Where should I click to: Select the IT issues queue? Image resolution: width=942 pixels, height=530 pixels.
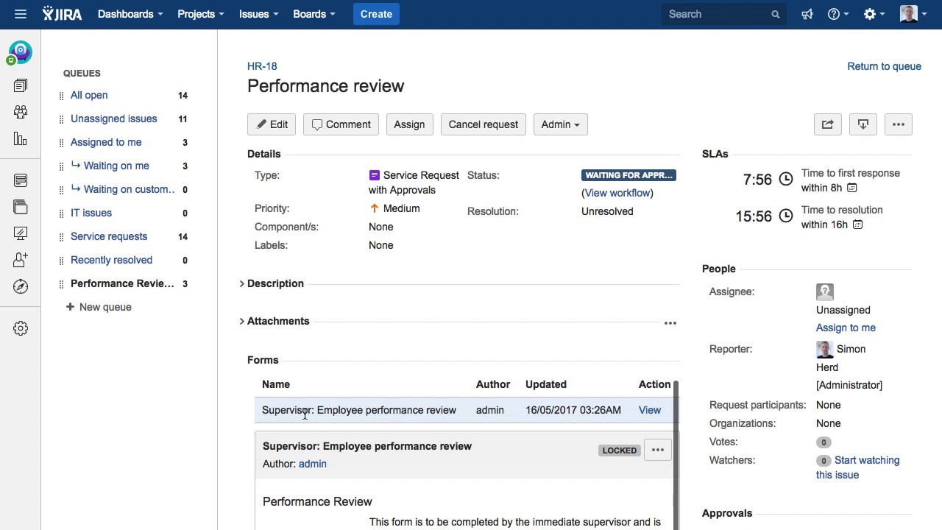point(91,213)
